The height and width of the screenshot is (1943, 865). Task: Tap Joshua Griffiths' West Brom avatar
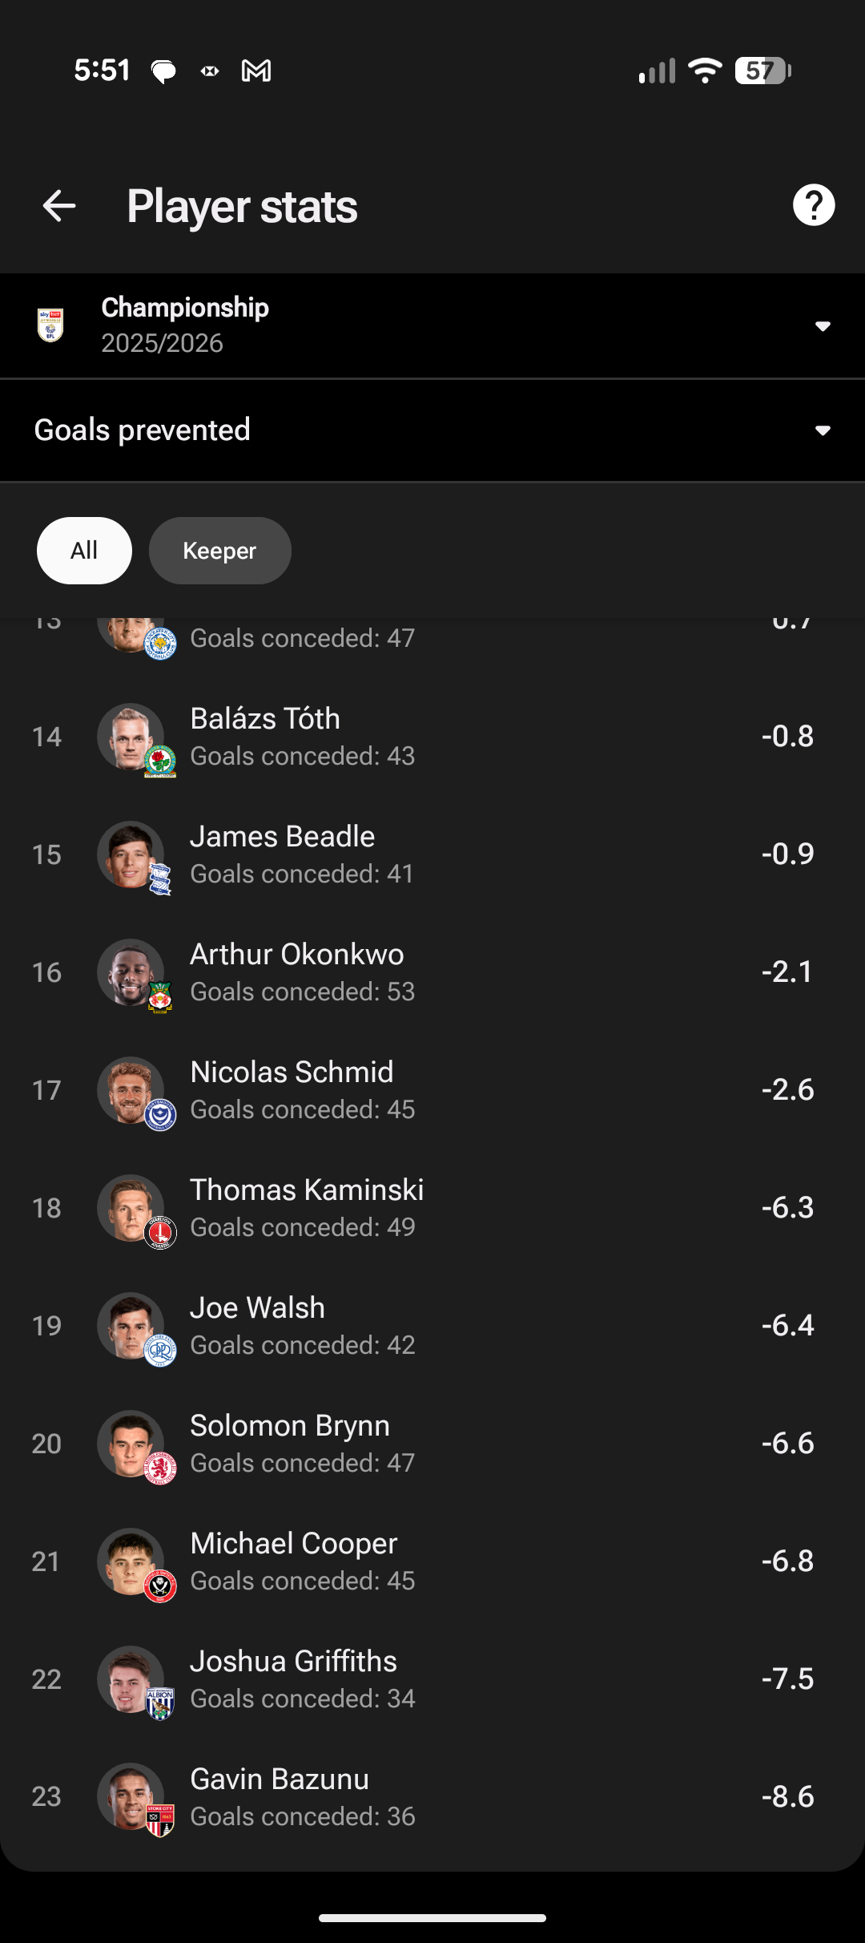[131, 1679]
